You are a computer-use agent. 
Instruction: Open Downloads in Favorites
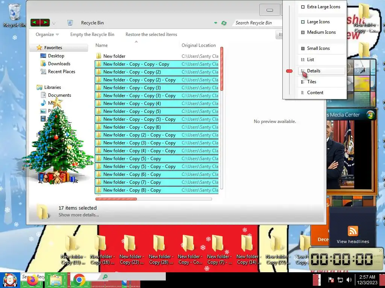click(59, 64)
